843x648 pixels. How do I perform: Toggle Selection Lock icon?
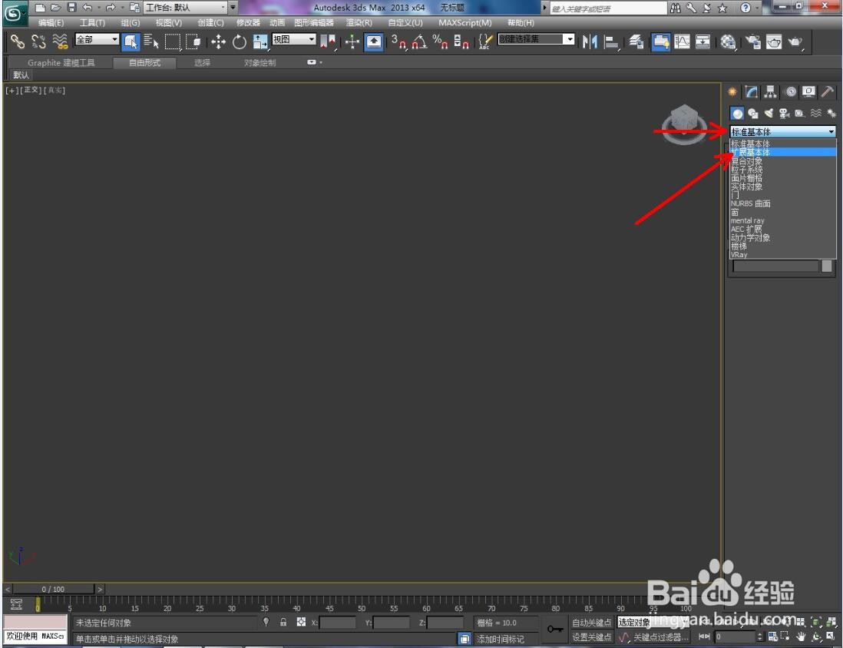click(x=283, y=622)
